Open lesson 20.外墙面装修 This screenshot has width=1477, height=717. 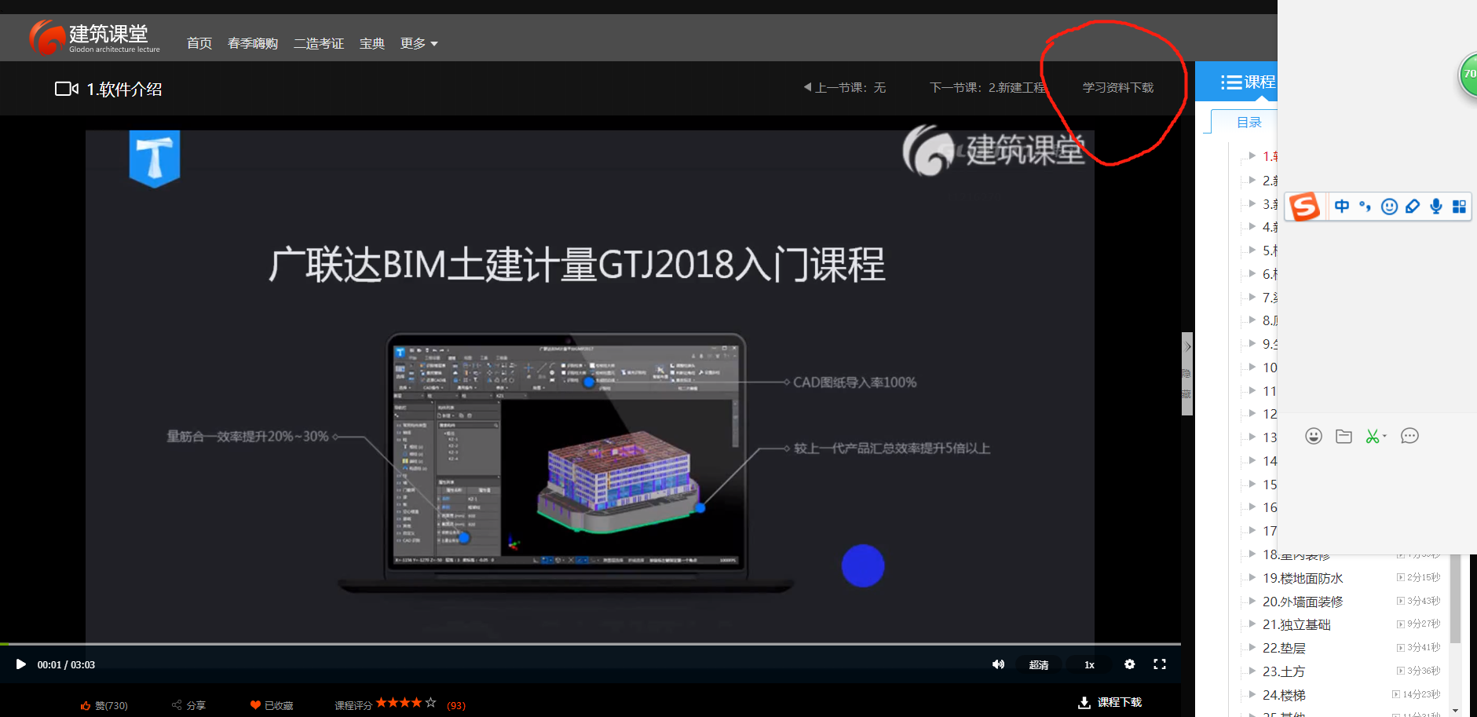[x=1303, y=602]
